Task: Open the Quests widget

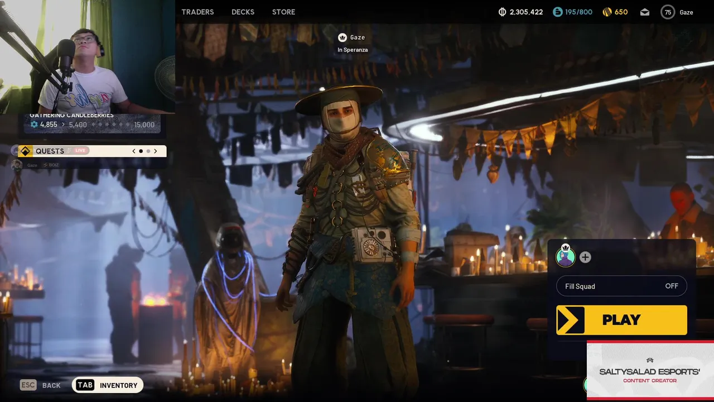Action: coord(92,151)
